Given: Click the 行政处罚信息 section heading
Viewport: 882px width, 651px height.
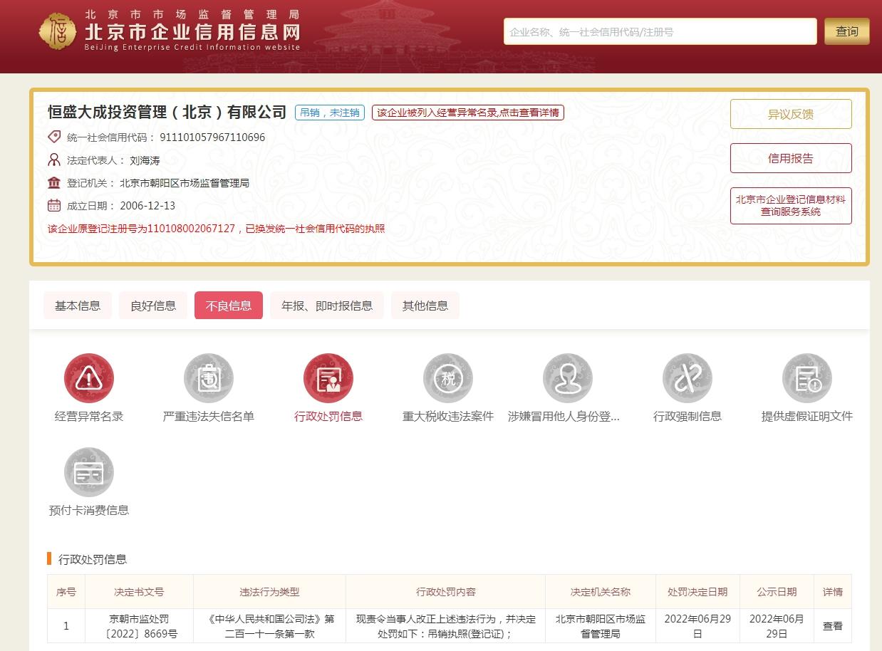Looking at the screenshot, I should tap(93, 559).
